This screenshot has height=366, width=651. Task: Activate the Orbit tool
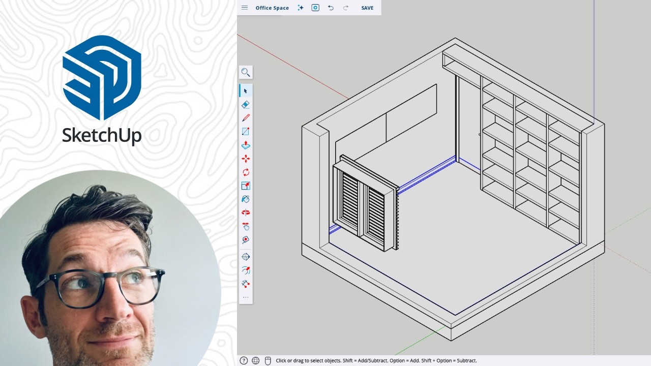246,212
